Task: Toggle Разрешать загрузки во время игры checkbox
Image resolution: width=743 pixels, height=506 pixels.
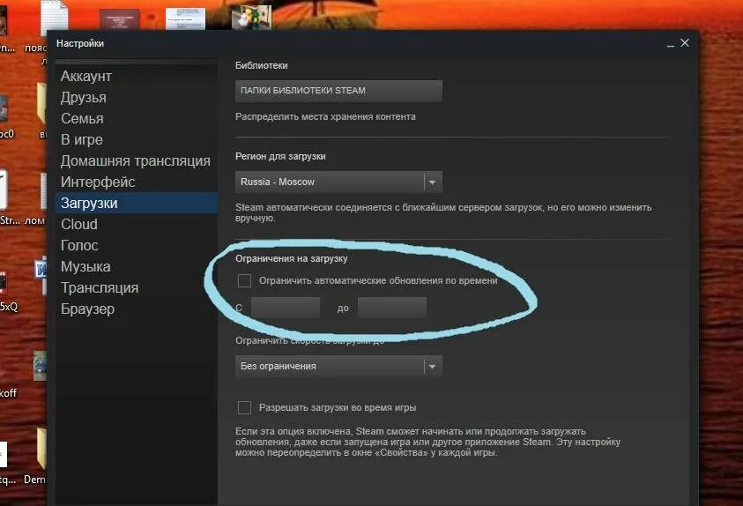Action: pos(244,407)
